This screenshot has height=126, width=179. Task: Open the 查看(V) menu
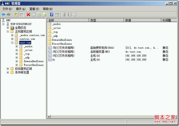tap(34, 9)
